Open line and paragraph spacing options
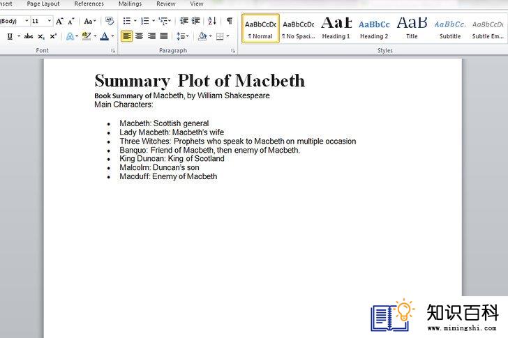 tap(183, 36)
